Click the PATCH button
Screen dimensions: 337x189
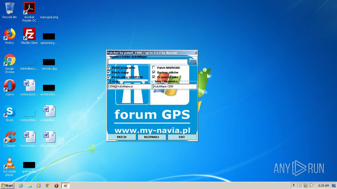coord(122,137)
